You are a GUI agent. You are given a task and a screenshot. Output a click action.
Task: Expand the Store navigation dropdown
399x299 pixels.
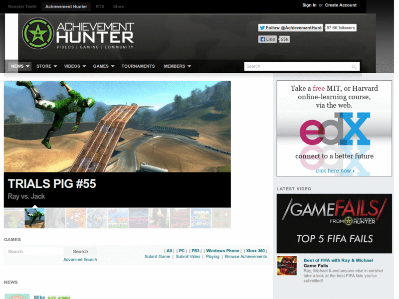click(x=46, y=66)
